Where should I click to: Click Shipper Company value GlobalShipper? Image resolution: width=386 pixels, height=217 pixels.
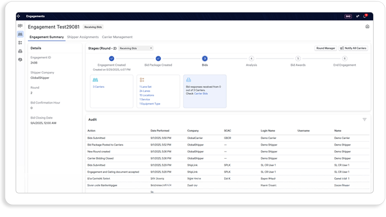[40, 78]
